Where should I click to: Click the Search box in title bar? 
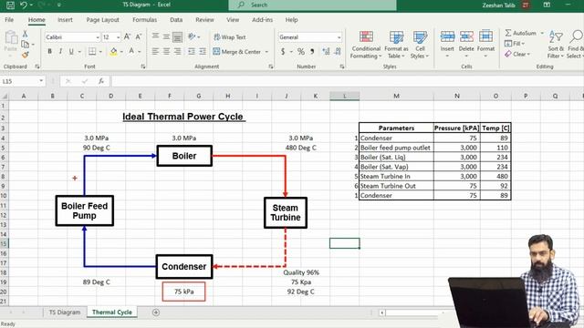312,5
